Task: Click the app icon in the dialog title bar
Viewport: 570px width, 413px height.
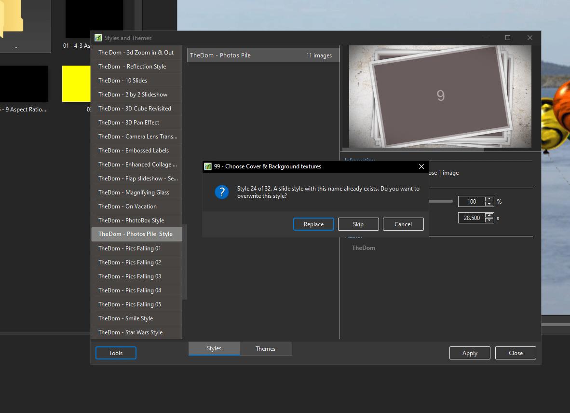Action: click(x=208, y=166)
